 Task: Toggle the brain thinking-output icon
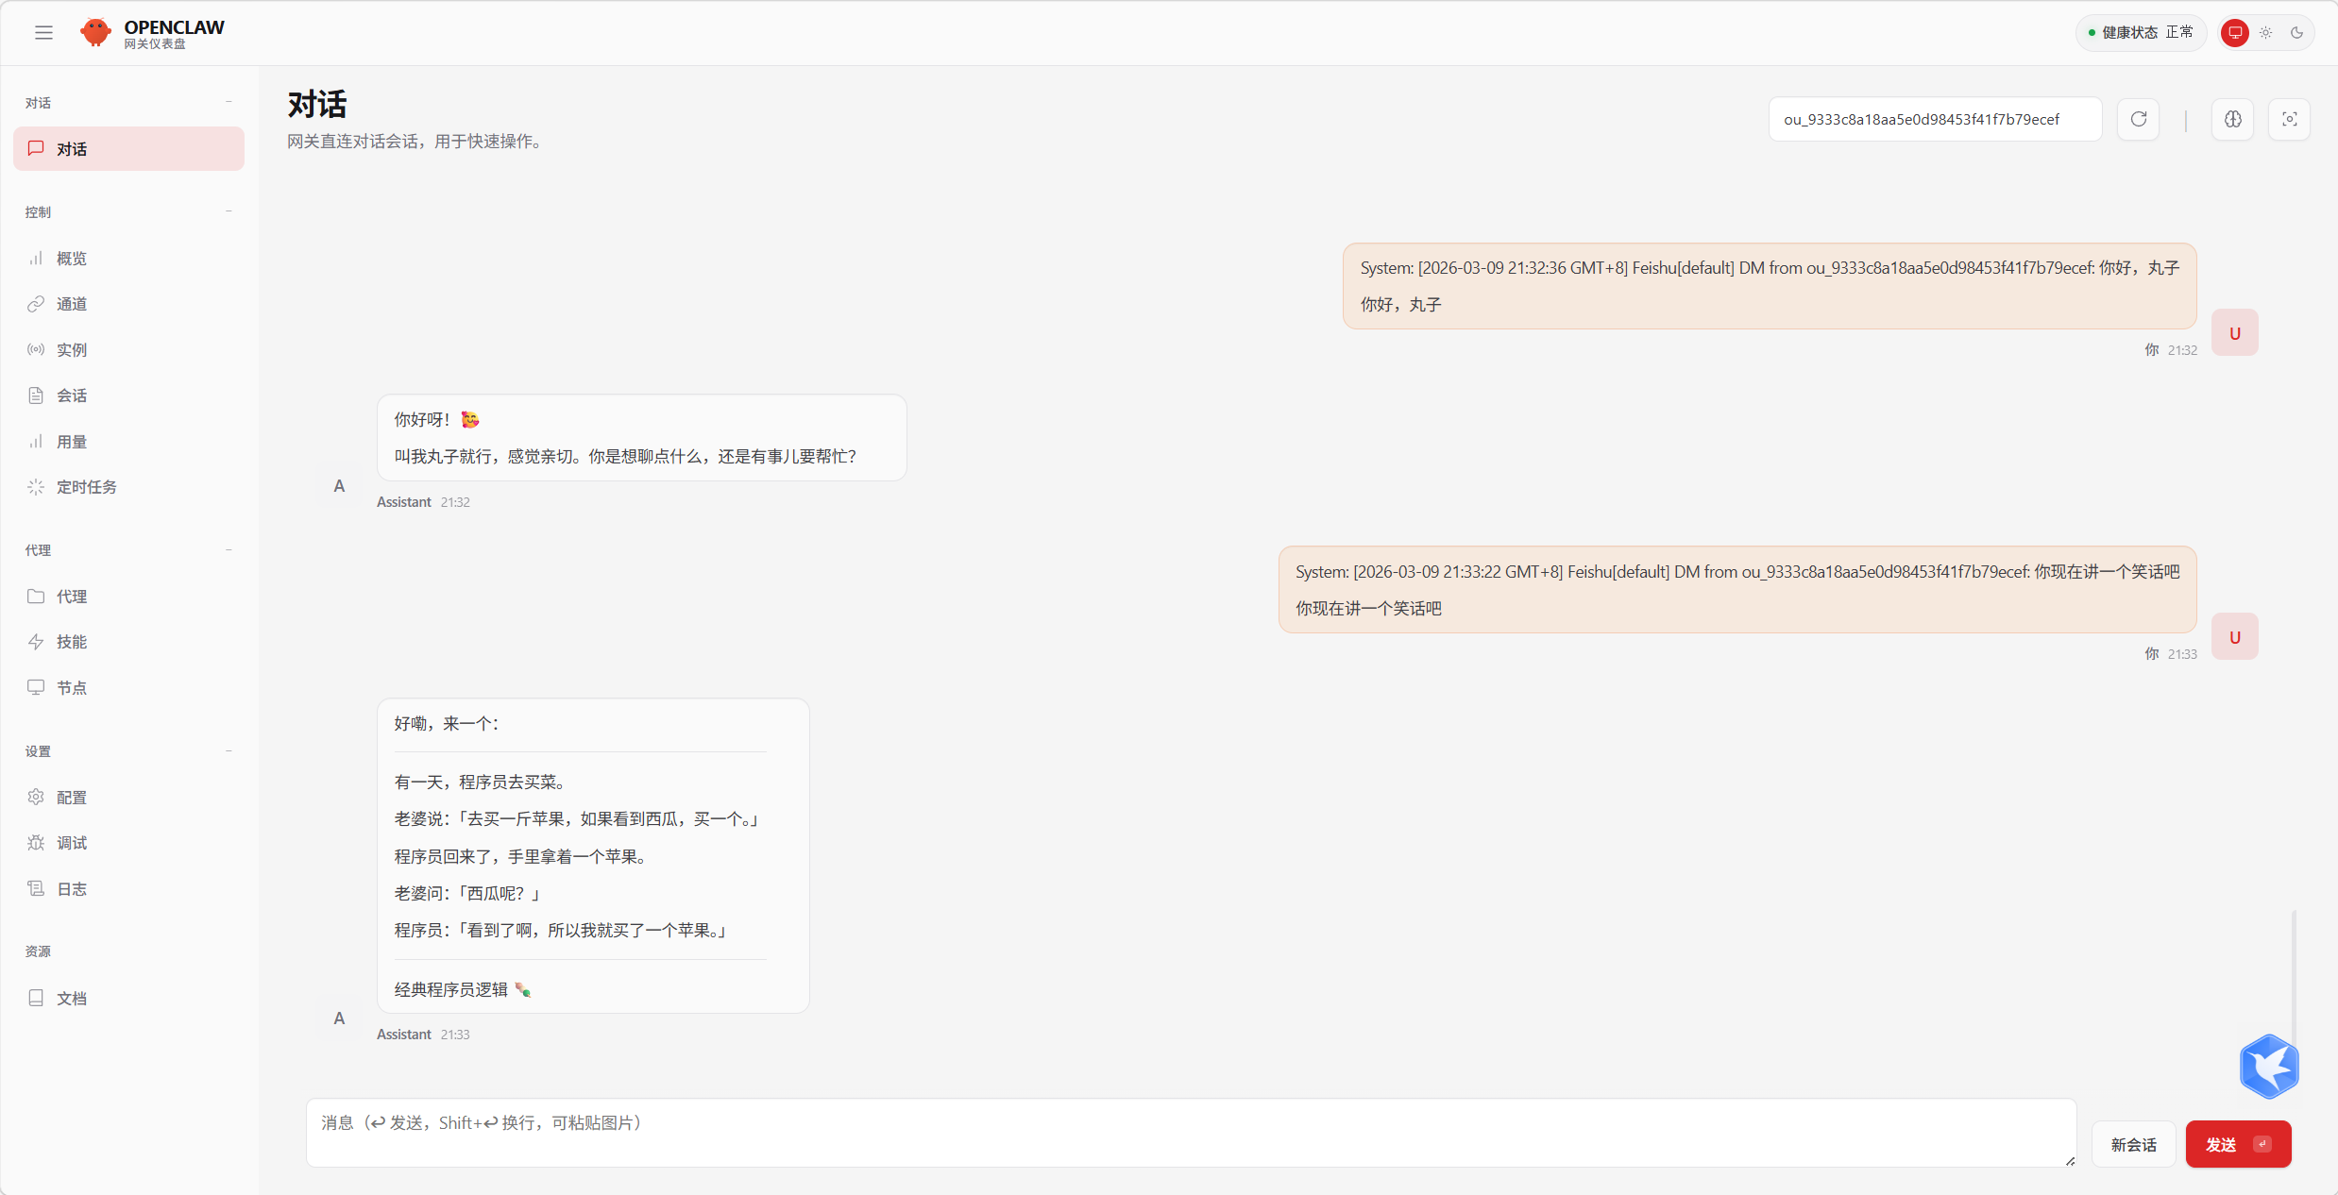click(x=2232, y=119)
